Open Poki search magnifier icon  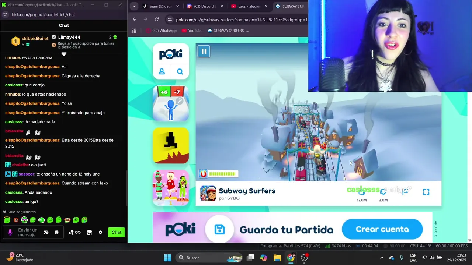tap(180, 72)
